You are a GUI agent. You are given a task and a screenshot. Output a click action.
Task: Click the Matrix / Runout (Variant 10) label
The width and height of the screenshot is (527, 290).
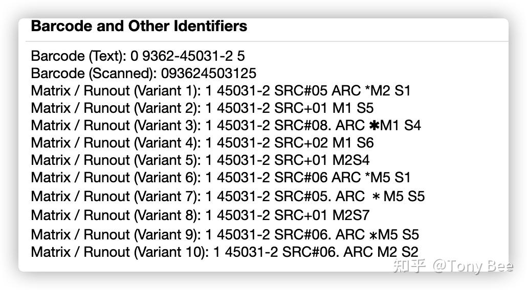(x=120, y=252)
